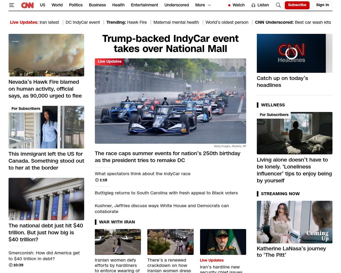Open the US section

pyautogui.click(x=43, y=5)
